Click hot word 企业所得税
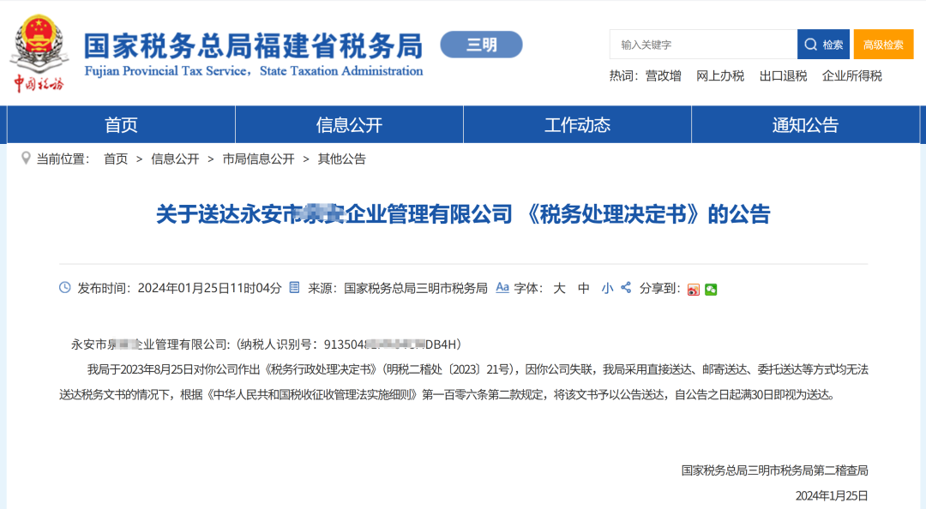926x509 pixels. point(852,76)
